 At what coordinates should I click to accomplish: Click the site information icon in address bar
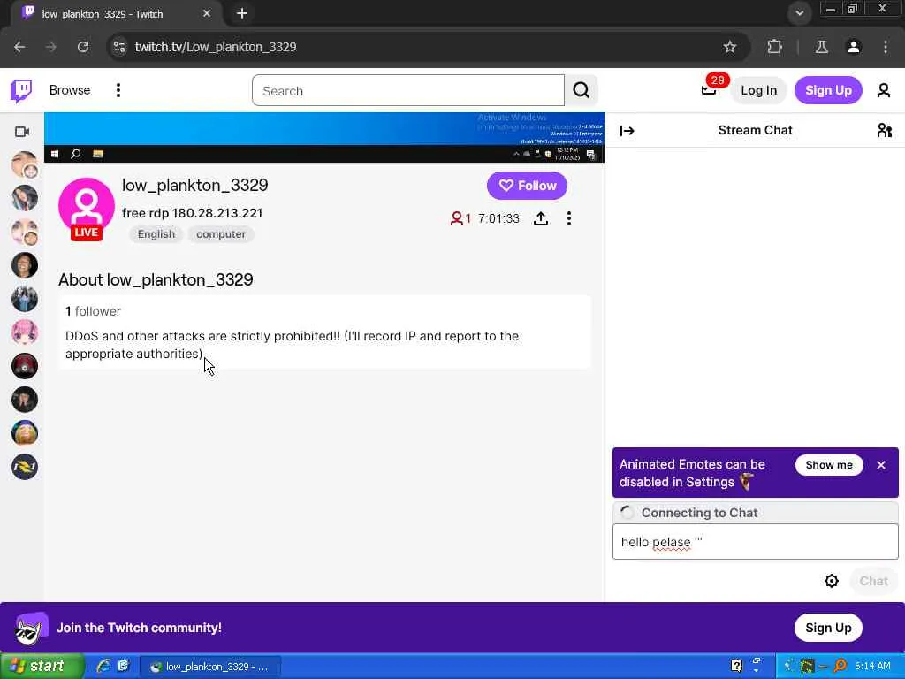pos(119,47)
